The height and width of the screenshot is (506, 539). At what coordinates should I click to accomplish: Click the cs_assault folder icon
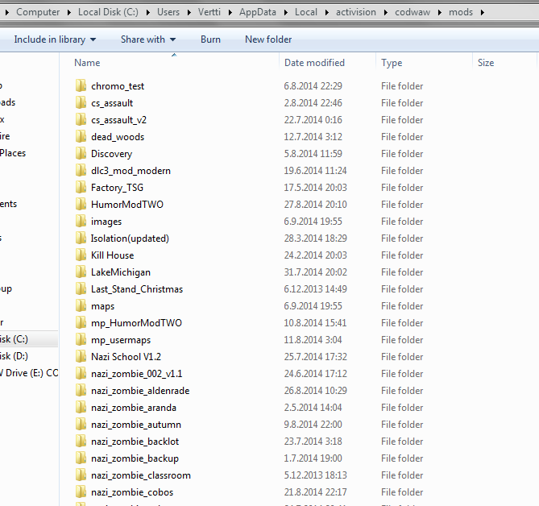tap(81, 102)
